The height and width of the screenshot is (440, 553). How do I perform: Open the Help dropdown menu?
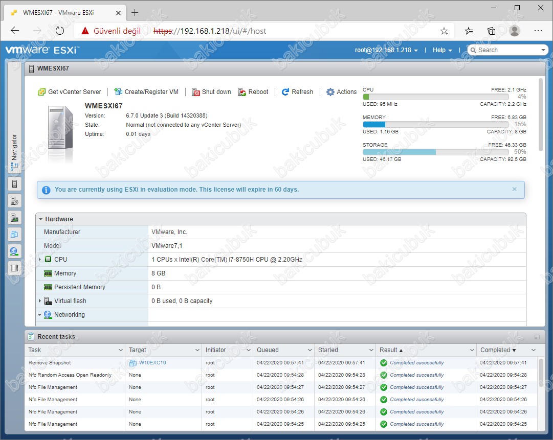pos(443,50)
